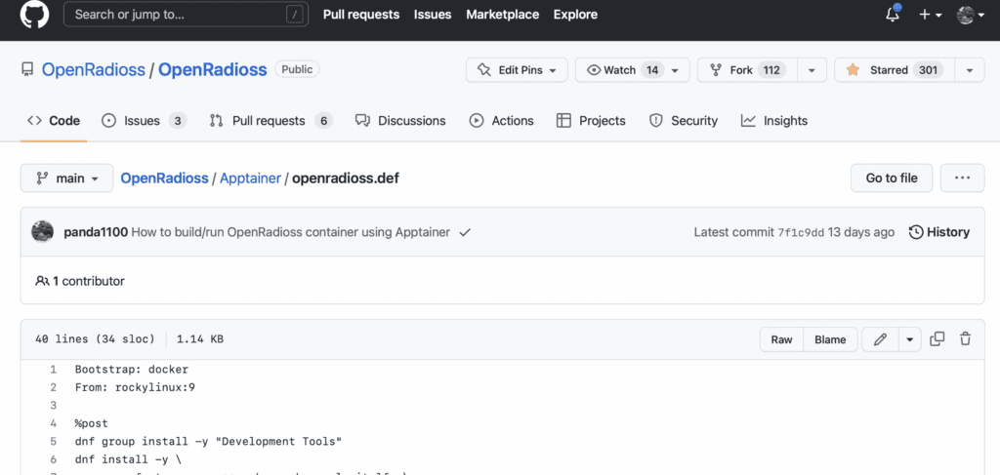Switch to the Issues tab

[144, 121]
